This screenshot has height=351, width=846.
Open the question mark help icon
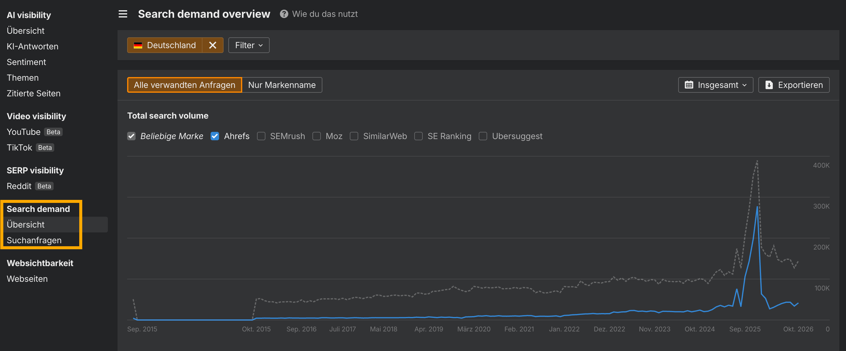284,14
